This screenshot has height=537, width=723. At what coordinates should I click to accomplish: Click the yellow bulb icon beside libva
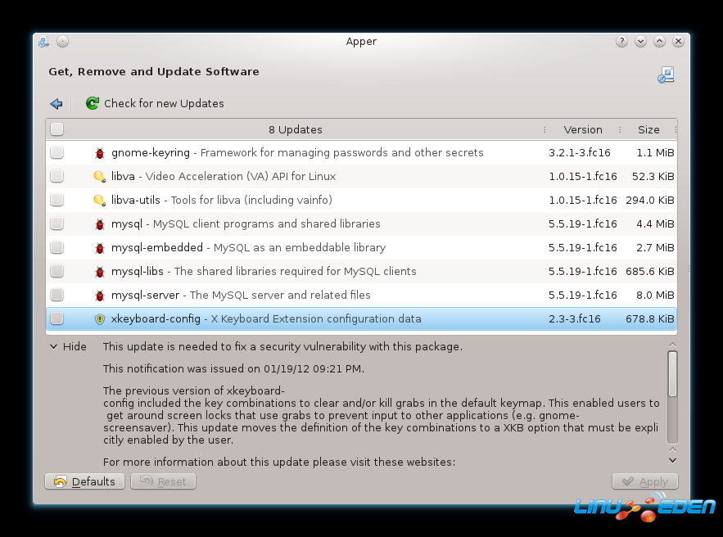click(x=100, y=177)
